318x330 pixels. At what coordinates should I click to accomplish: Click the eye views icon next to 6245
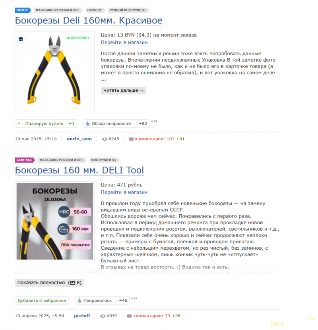pyautogui.click(x=105, y=139)
